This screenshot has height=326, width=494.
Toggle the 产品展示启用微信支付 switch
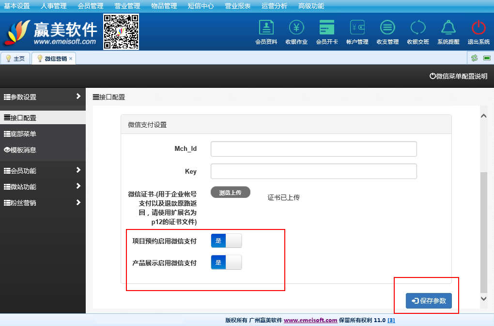click(226, 262)
